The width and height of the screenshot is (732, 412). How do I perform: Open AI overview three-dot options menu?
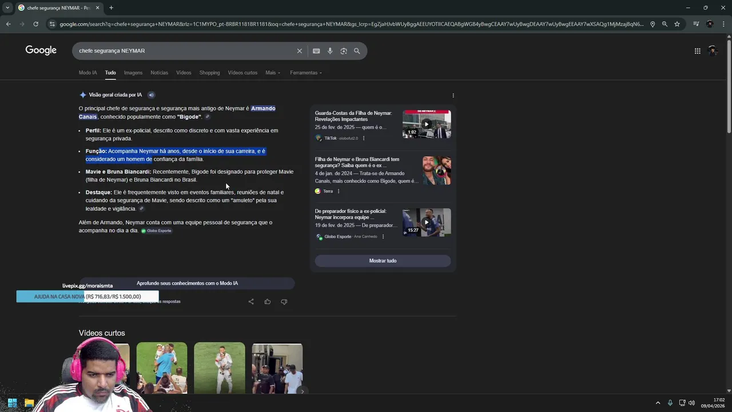453,96
